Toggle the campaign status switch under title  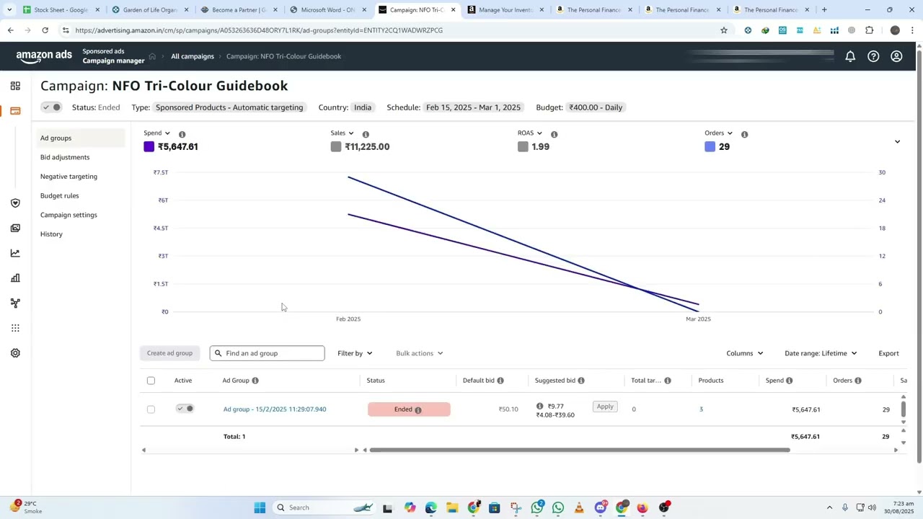(x=51, y=107)
